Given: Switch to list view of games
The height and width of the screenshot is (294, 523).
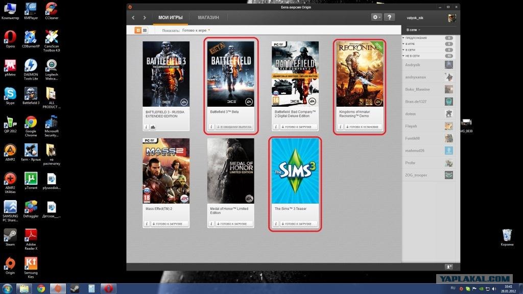Looking at the screenshot, I should coord(145,30).
